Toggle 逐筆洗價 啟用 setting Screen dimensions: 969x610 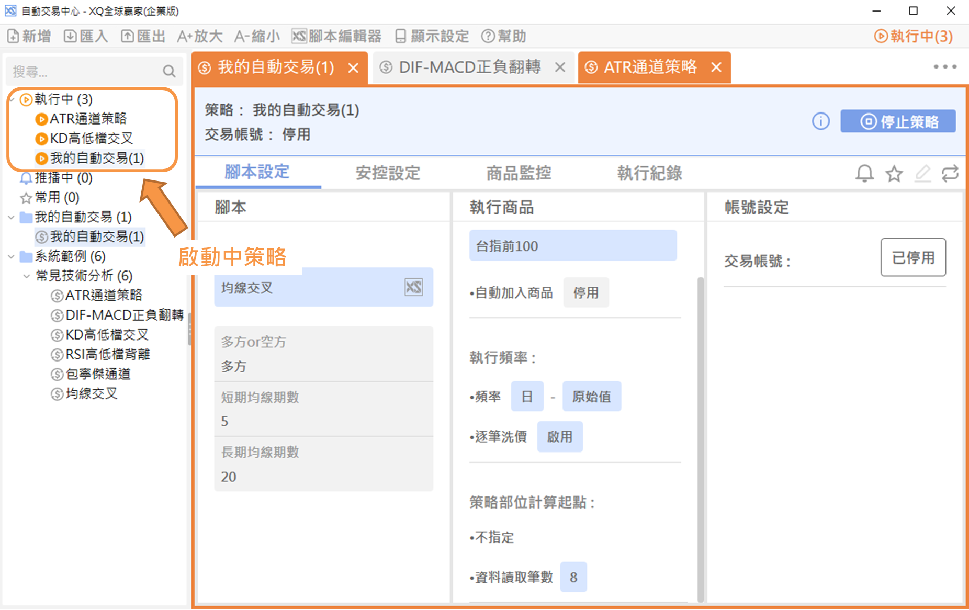(559, 437)
